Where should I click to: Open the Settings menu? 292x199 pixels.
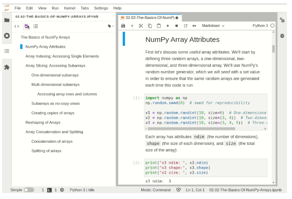(x=101, y=8)
